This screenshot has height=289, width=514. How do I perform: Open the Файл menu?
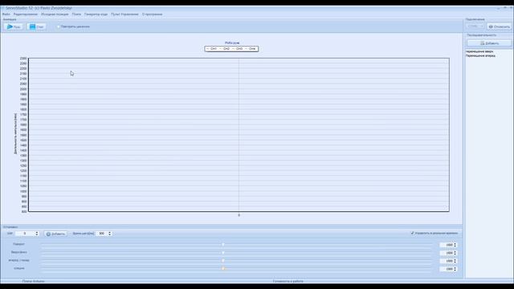[x=6, y=14]
